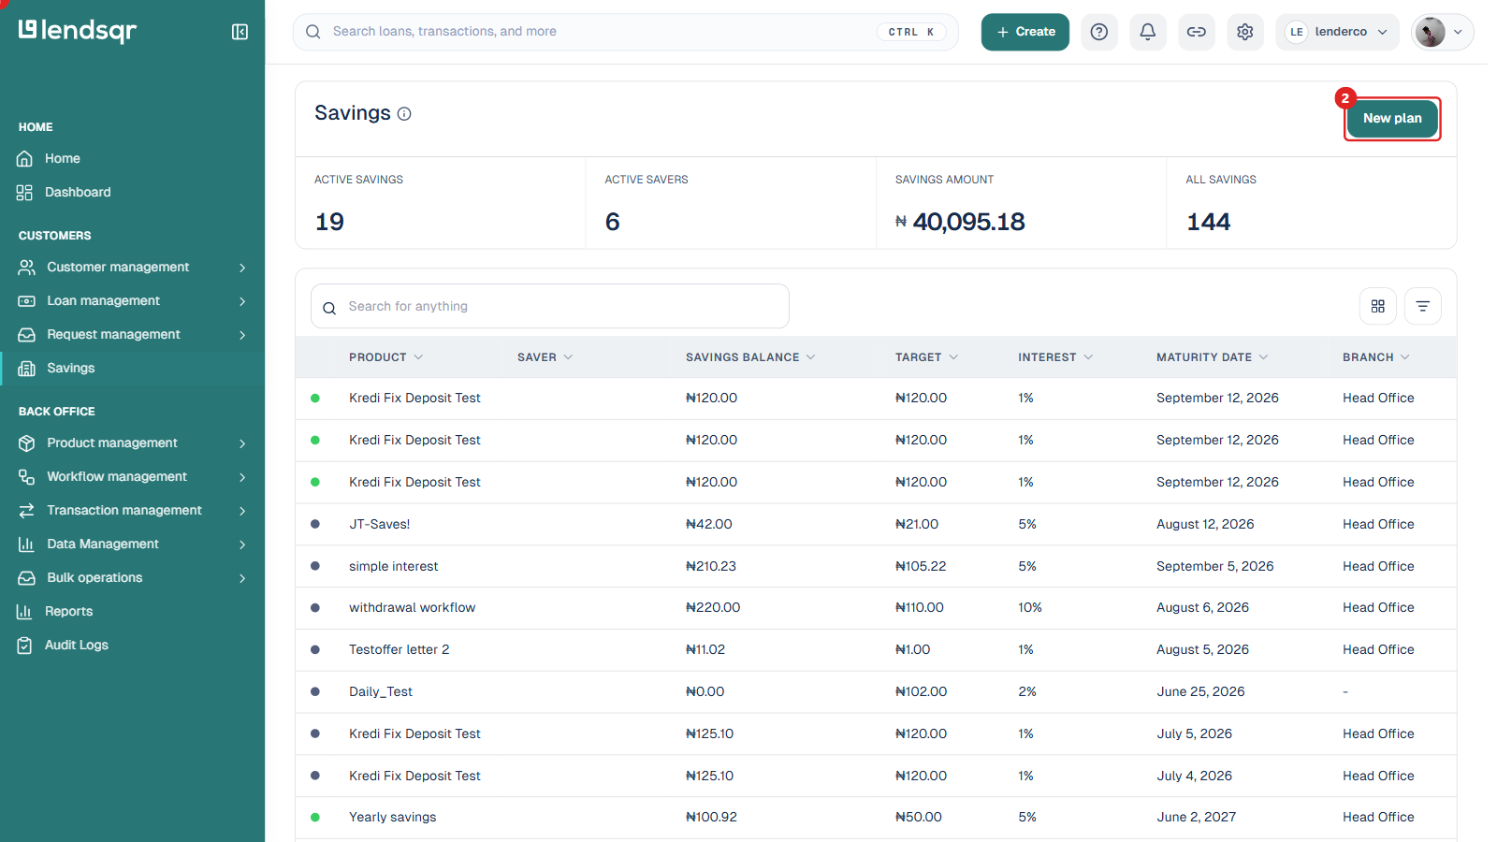Click Customer management people icon
This screenshot has width=1497, height=842.
[x=27, y=268]
